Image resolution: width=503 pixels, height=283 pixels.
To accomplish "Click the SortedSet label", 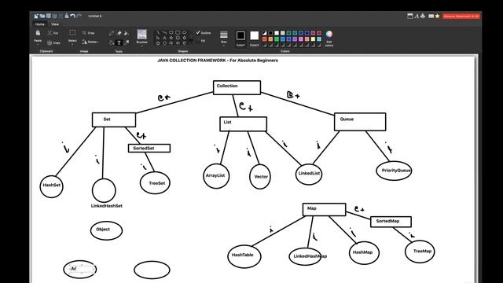I will pyautogui.click(x=144, y=149).
